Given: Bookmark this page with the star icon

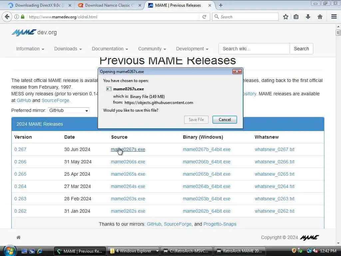Looking at the screenshot, I should tap(285, 17).
